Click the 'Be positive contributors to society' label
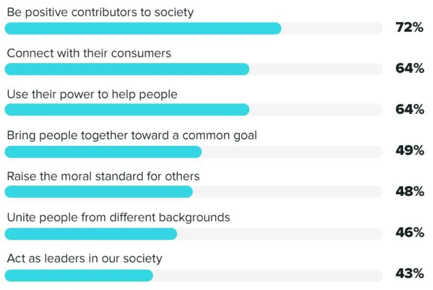The image size is (433, 290). pyautogui.click(x=100, y=12)
